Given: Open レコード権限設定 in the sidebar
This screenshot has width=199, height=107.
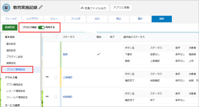Looking at the screenshot, I should 16,91.
